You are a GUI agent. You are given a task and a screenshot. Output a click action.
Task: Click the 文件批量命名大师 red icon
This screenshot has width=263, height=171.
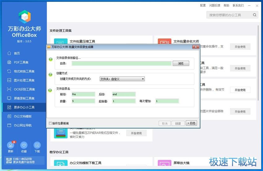tap(165, 41)
